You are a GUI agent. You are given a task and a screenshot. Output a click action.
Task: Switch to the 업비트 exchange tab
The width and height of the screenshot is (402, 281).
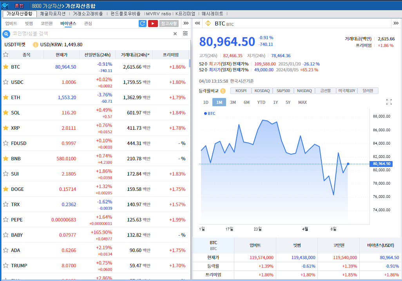point(11,24)
